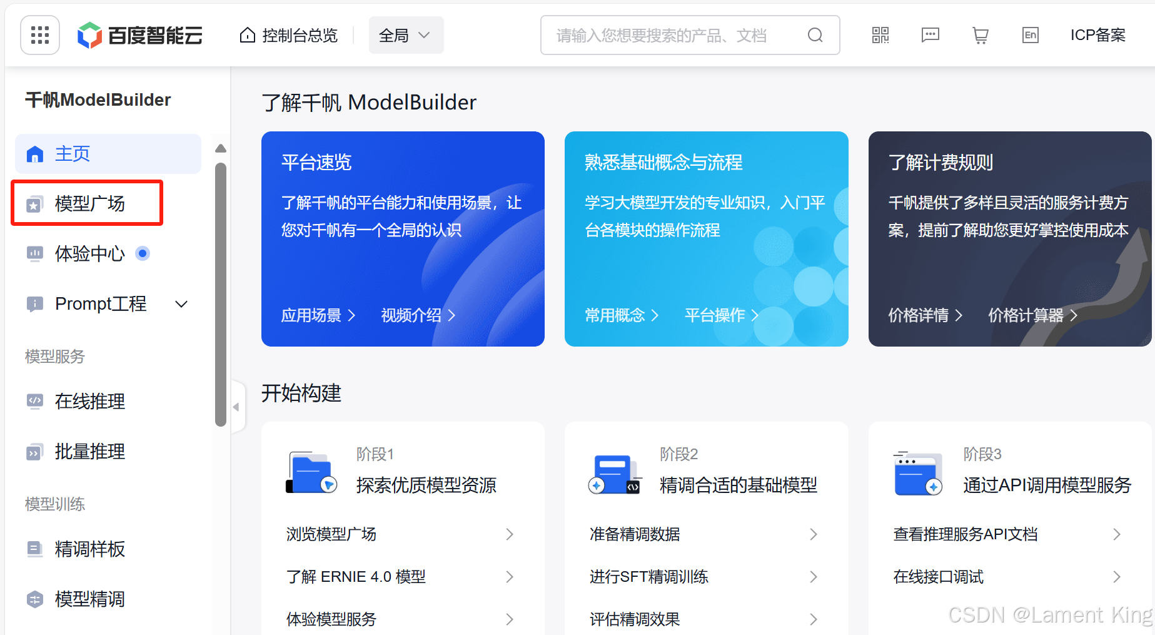Open the product grid menu icon

coord(40,35)
